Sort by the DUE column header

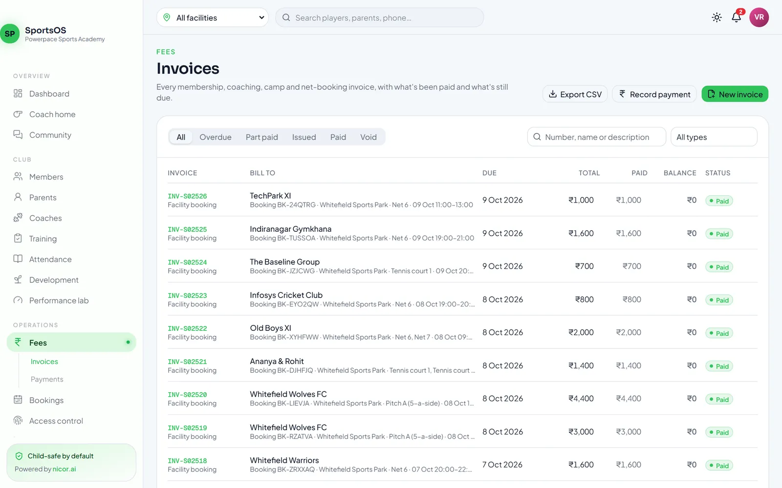(x=489, y=173)
